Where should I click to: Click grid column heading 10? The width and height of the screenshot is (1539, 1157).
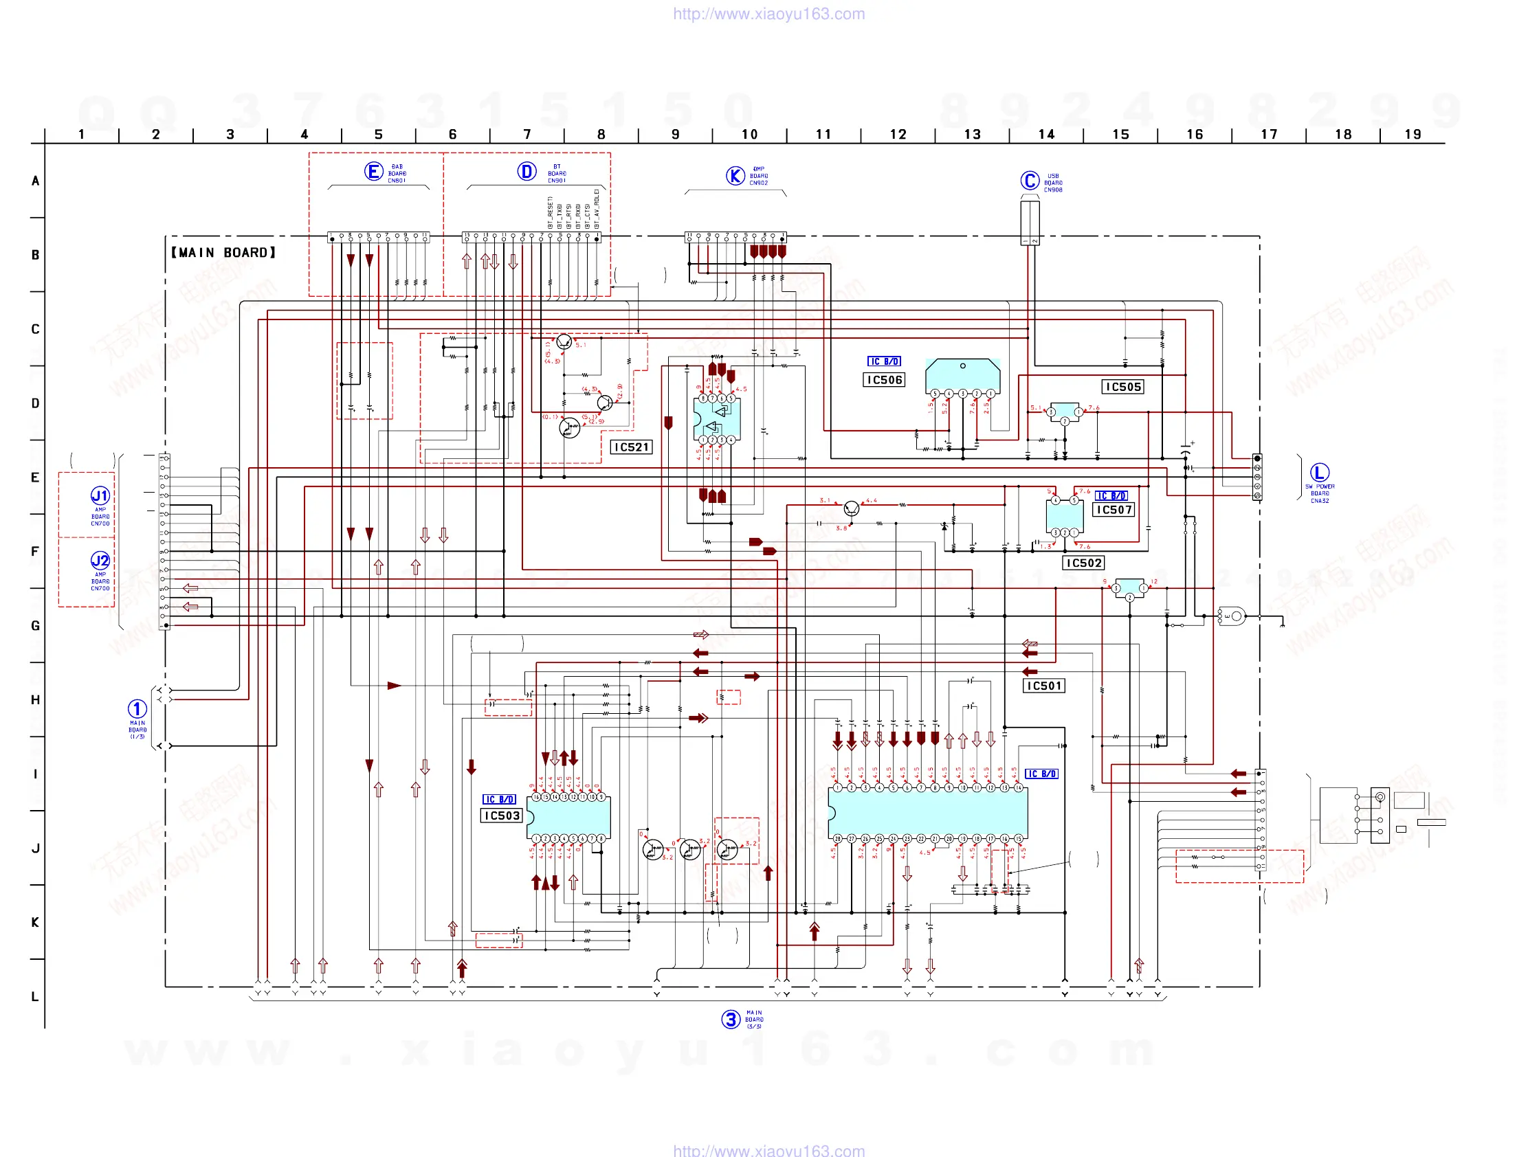click(749, 134)
